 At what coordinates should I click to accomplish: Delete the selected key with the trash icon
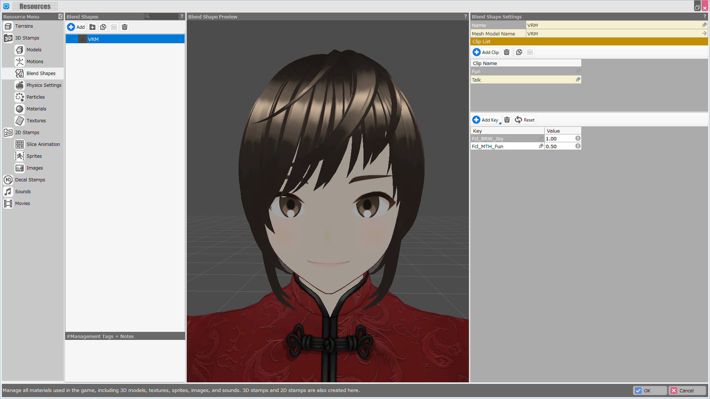click(x=507, y=120)
